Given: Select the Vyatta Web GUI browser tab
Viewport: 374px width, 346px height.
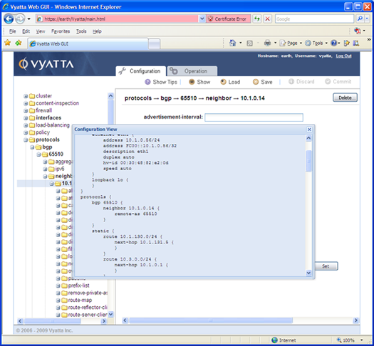Looking at the screenshot, I should click(x=88, y=44).
